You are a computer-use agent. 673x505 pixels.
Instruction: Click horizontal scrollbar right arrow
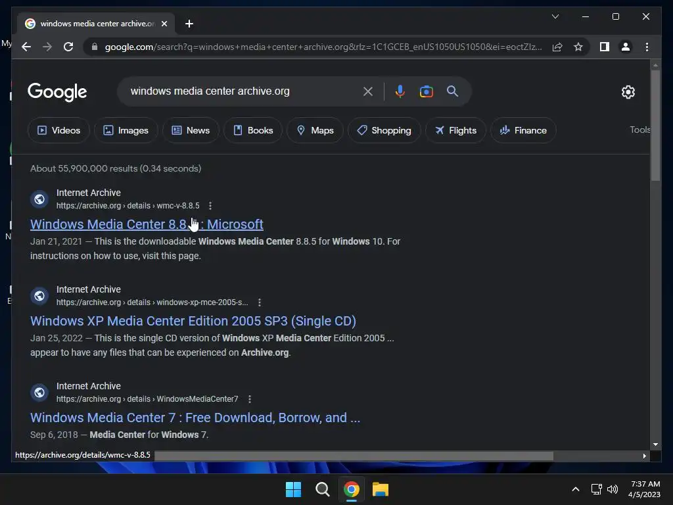(x=644, y=456)
